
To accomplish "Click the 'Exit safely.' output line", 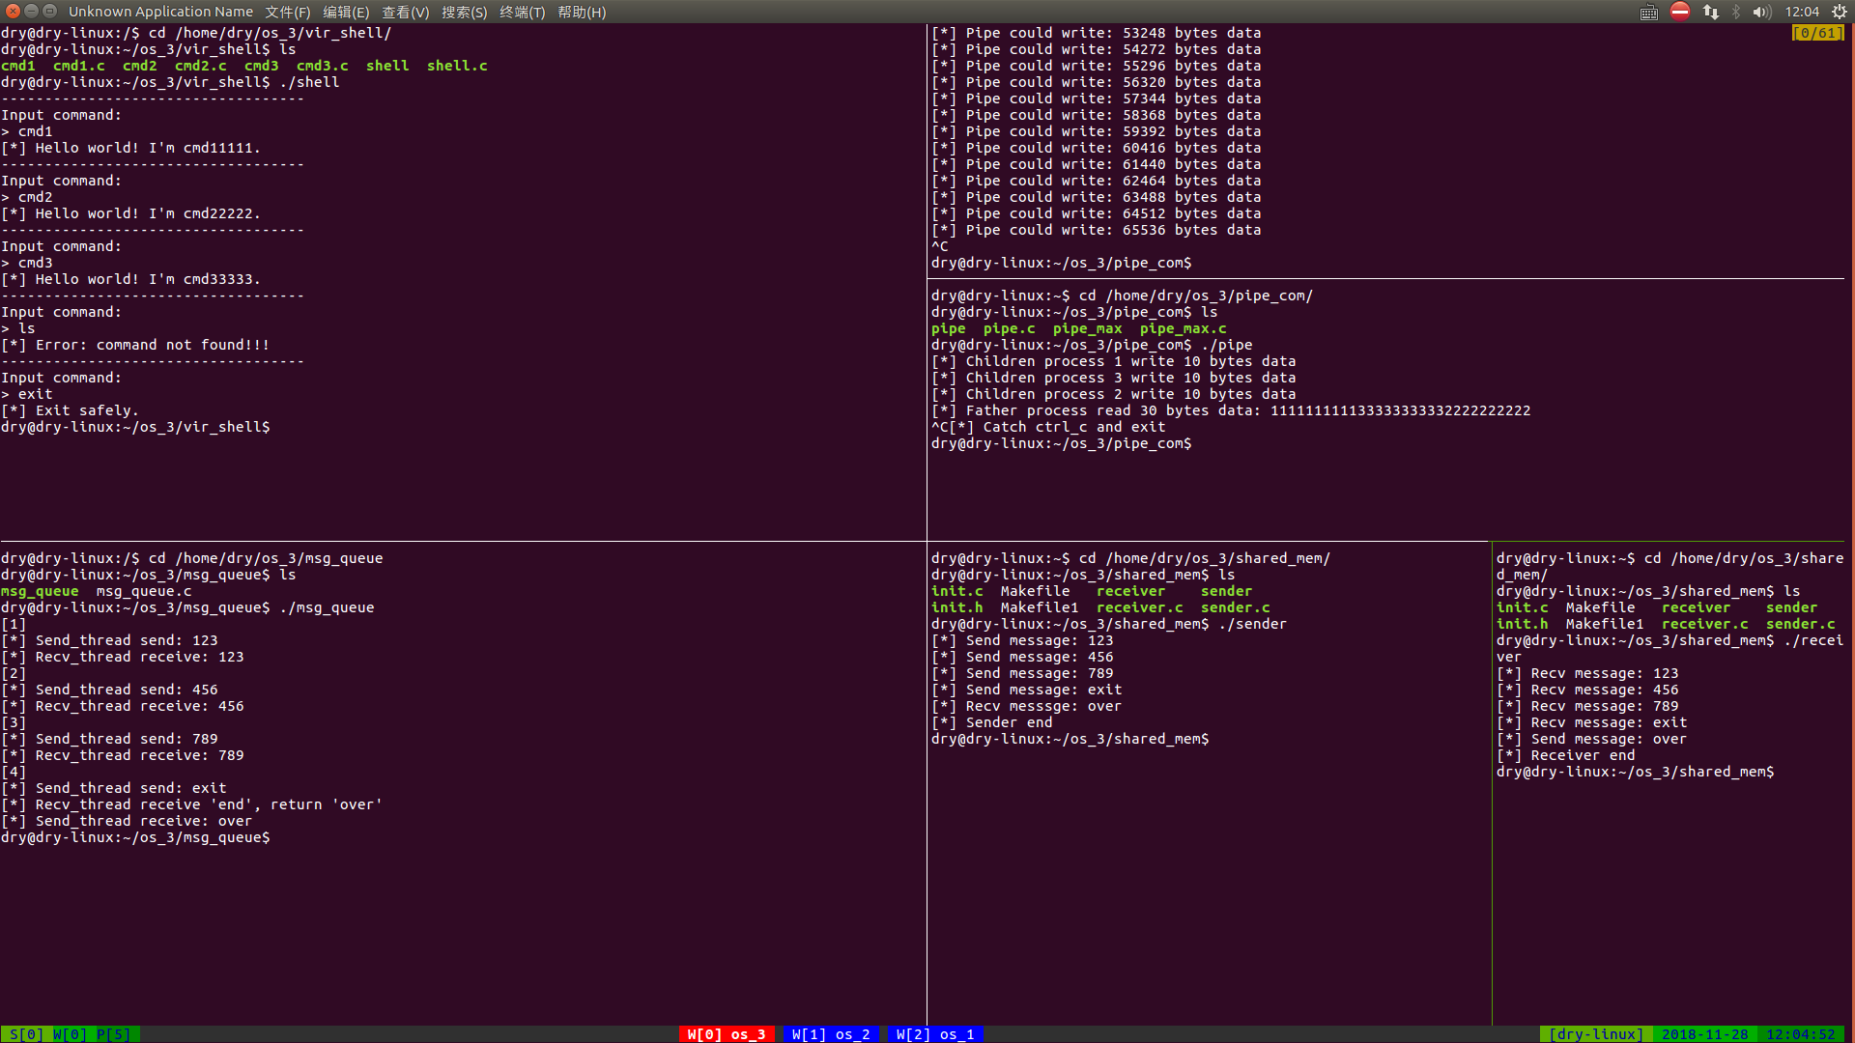I will (x=70, y=410).
